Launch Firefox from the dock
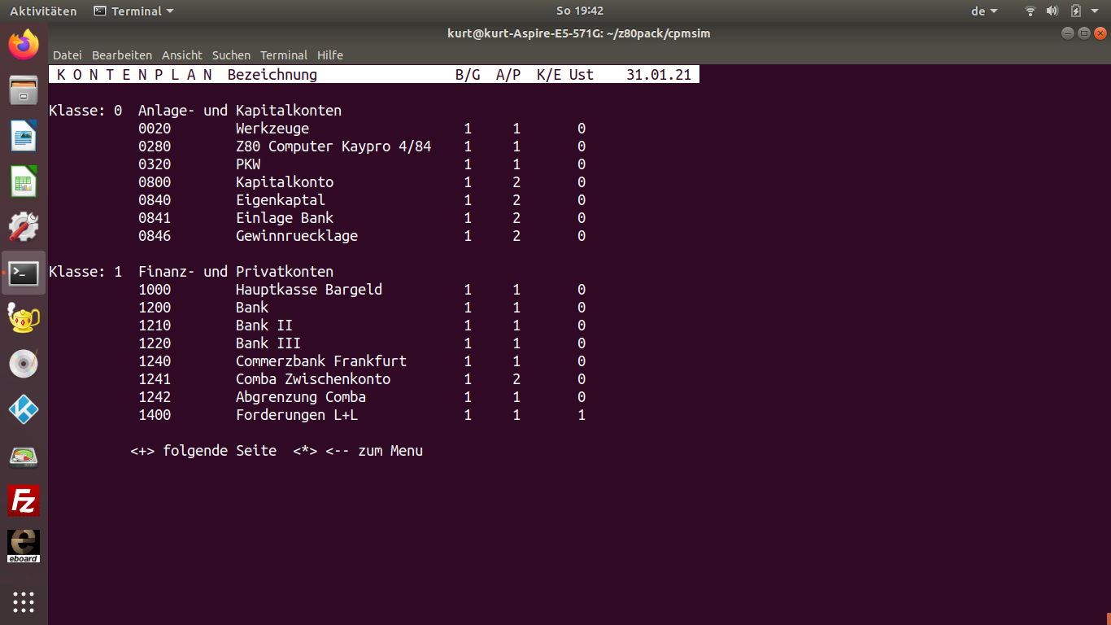1111x625 pixels. [x=24, y=44]
